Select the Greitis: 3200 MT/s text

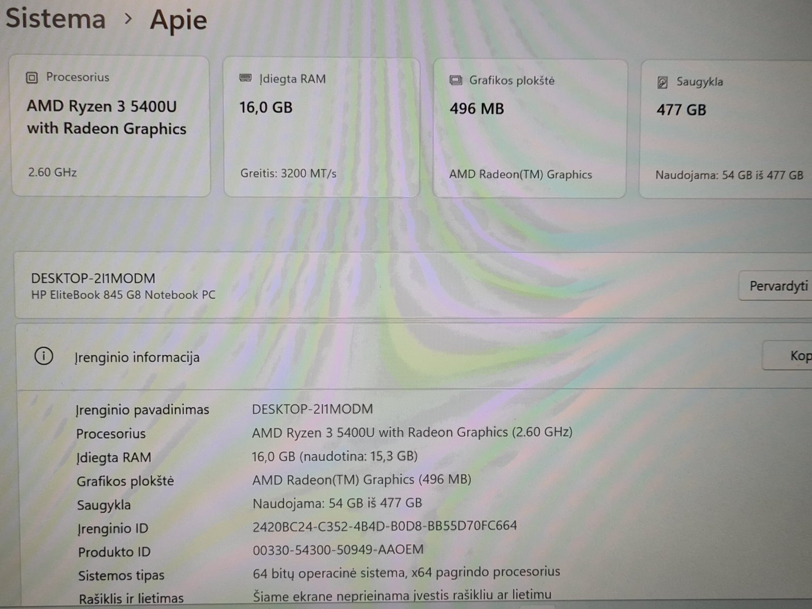click(288, 174)
